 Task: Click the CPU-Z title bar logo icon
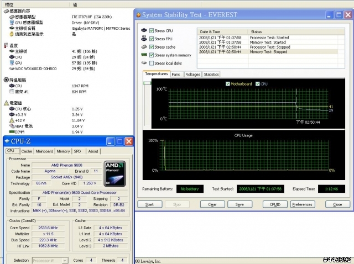7,141
